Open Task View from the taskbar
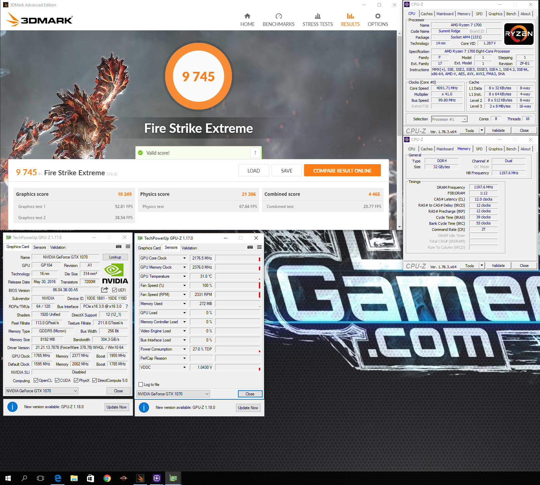The image size is (540, 485). coord(40,478)
